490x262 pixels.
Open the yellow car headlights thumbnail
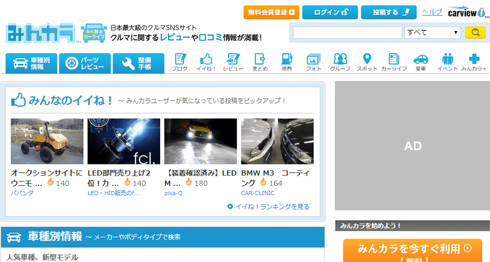pos(200,141)
